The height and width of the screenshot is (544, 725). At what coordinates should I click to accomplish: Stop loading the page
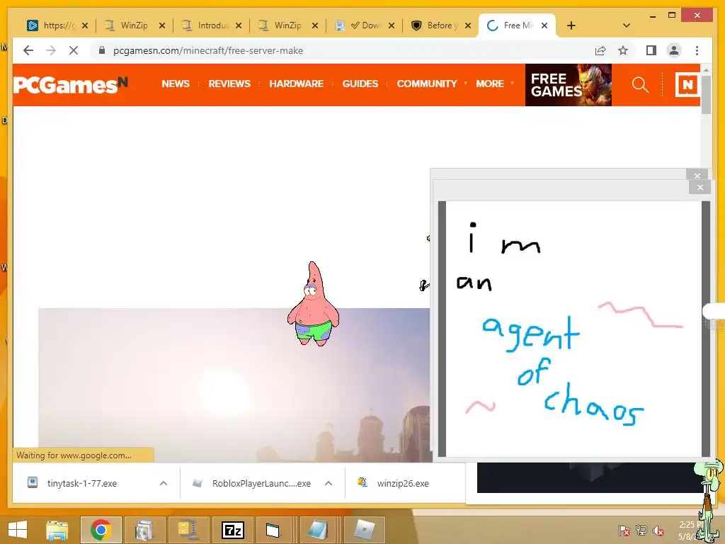[74, 50]
